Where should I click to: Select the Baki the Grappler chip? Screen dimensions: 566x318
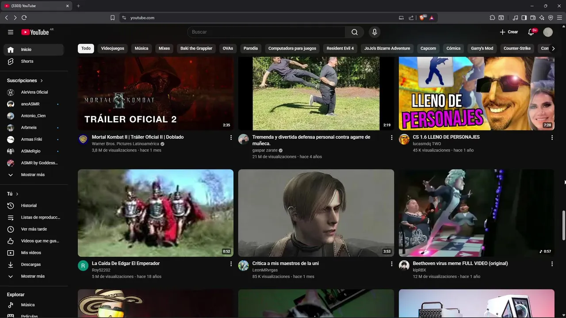coord(196,49)
